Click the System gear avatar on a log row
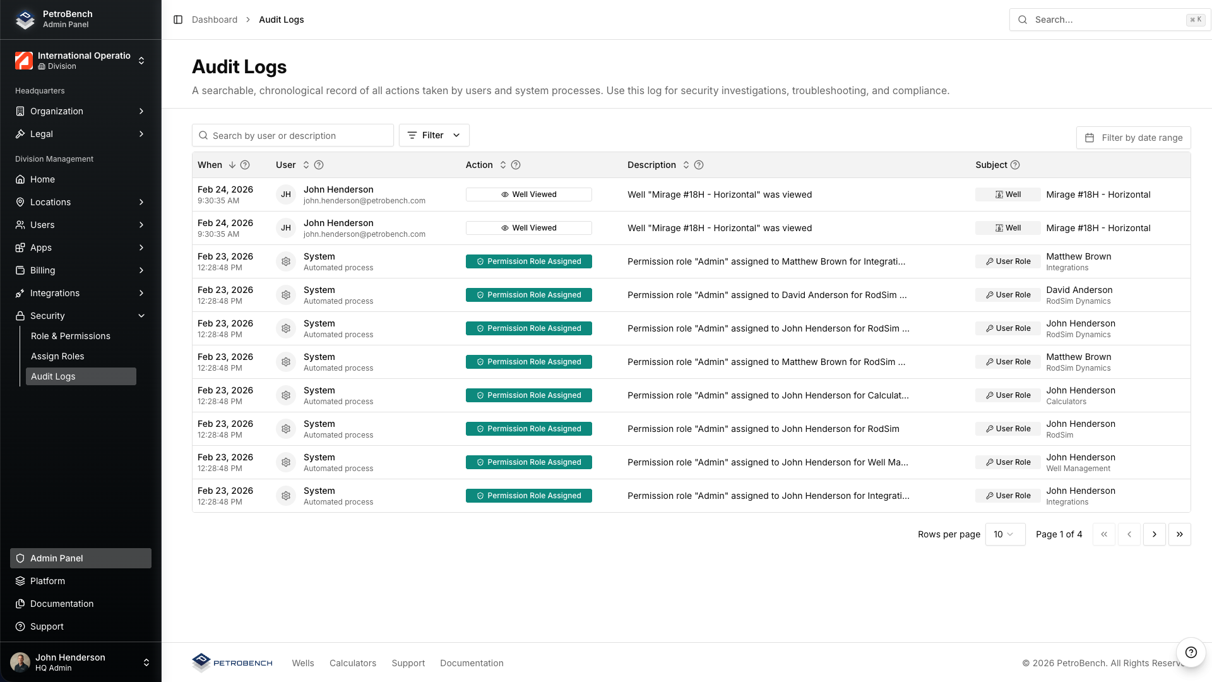This screenshot has height=682, width=1212. click(x=286, y=261)
